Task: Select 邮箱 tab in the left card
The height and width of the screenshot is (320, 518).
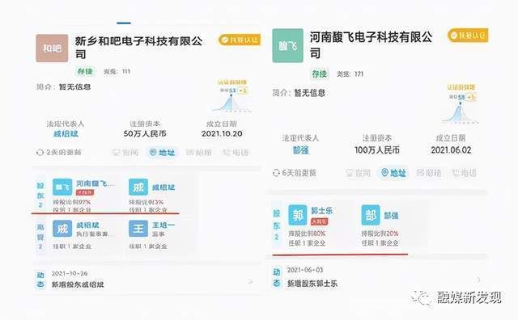Action: pos(198,153)
